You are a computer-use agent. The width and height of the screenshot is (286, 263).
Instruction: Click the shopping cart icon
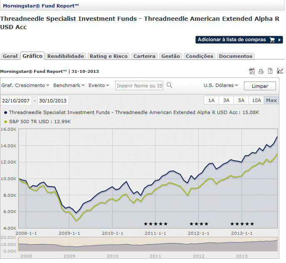pos(272,40)
